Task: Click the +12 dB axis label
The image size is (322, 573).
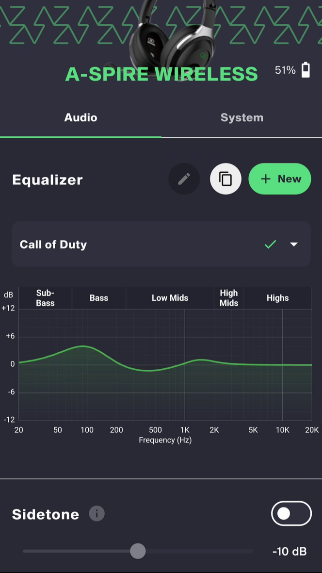Action: (8, 309)
